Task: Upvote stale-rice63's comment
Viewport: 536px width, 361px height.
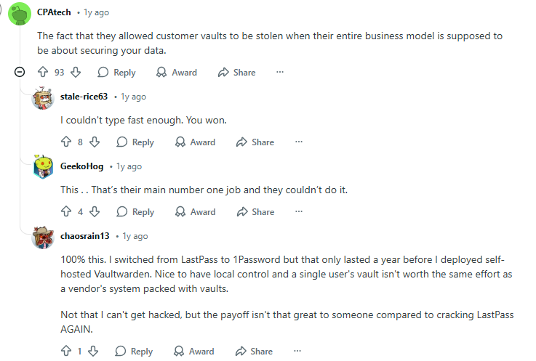Action: (66, 142)
